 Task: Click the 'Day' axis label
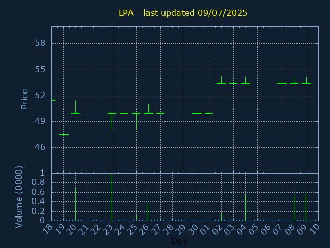[179, 241]
